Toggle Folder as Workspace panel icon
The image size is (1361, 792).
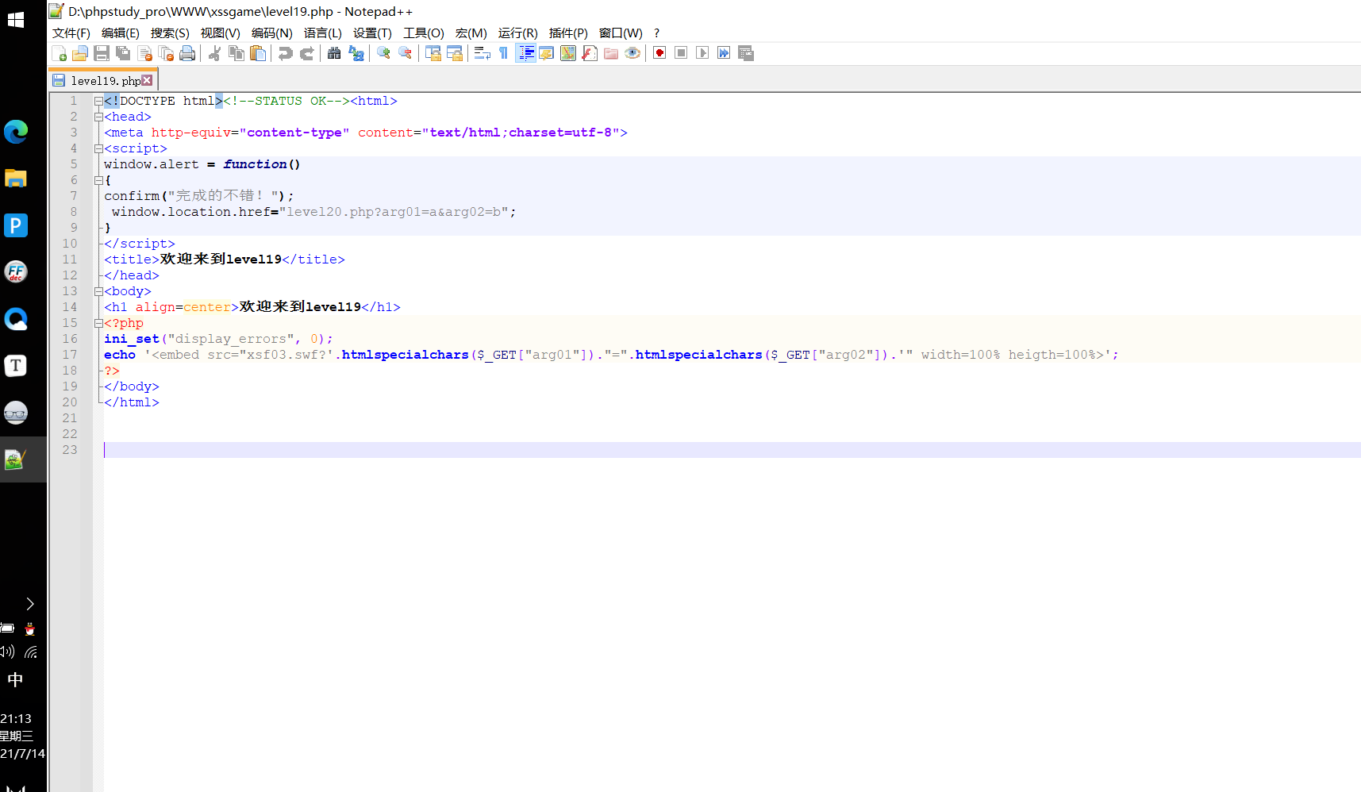click(x=611, y=53)
